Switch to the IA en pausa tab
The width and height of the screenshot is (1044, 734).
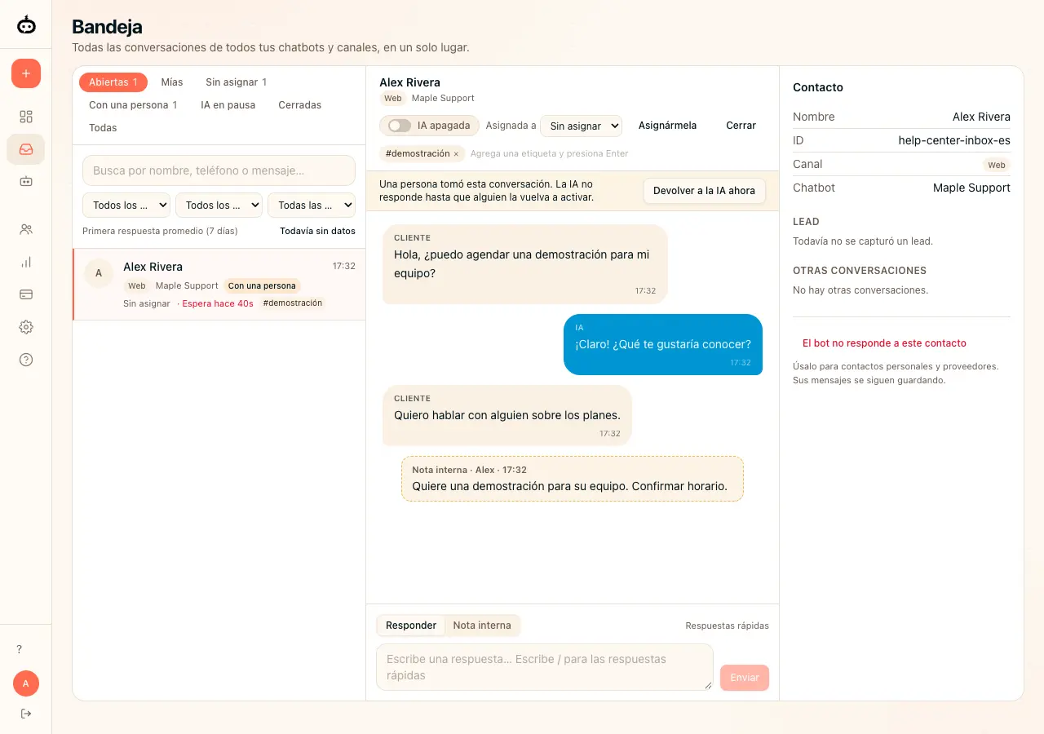pyautogui.click(x=228, y=105)
